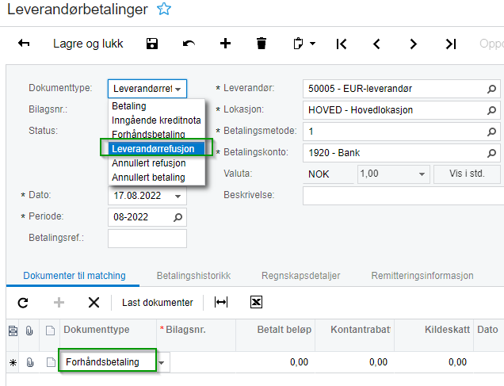The image size is (504, 386).
Task: Expand the row Dokumenttype dropdown arrow
Action: coord(162,362)
